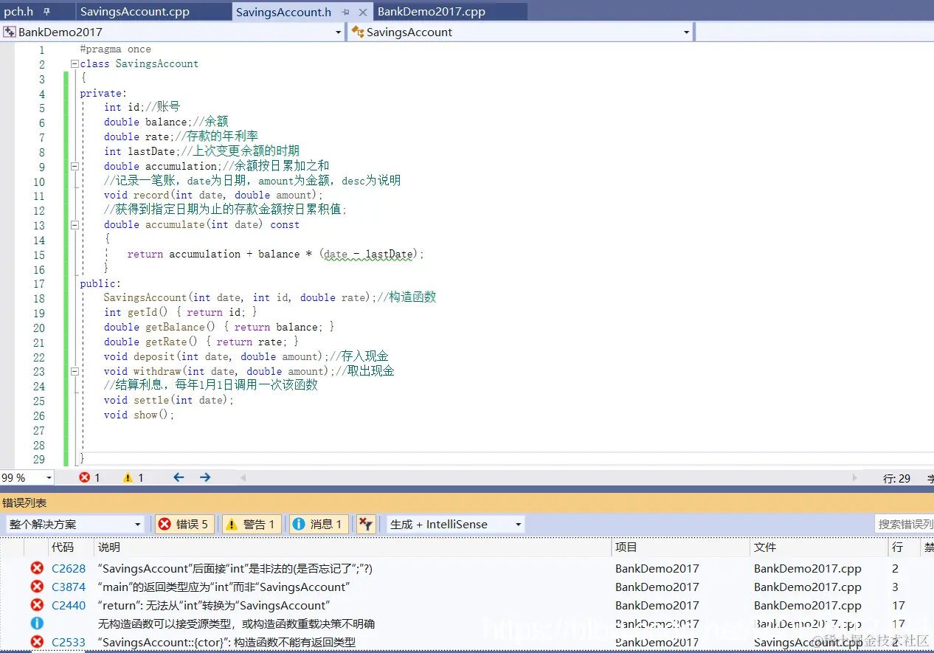Open error code link C2533
The width and height of the screenshot is (934, 653).
(69, 642)
